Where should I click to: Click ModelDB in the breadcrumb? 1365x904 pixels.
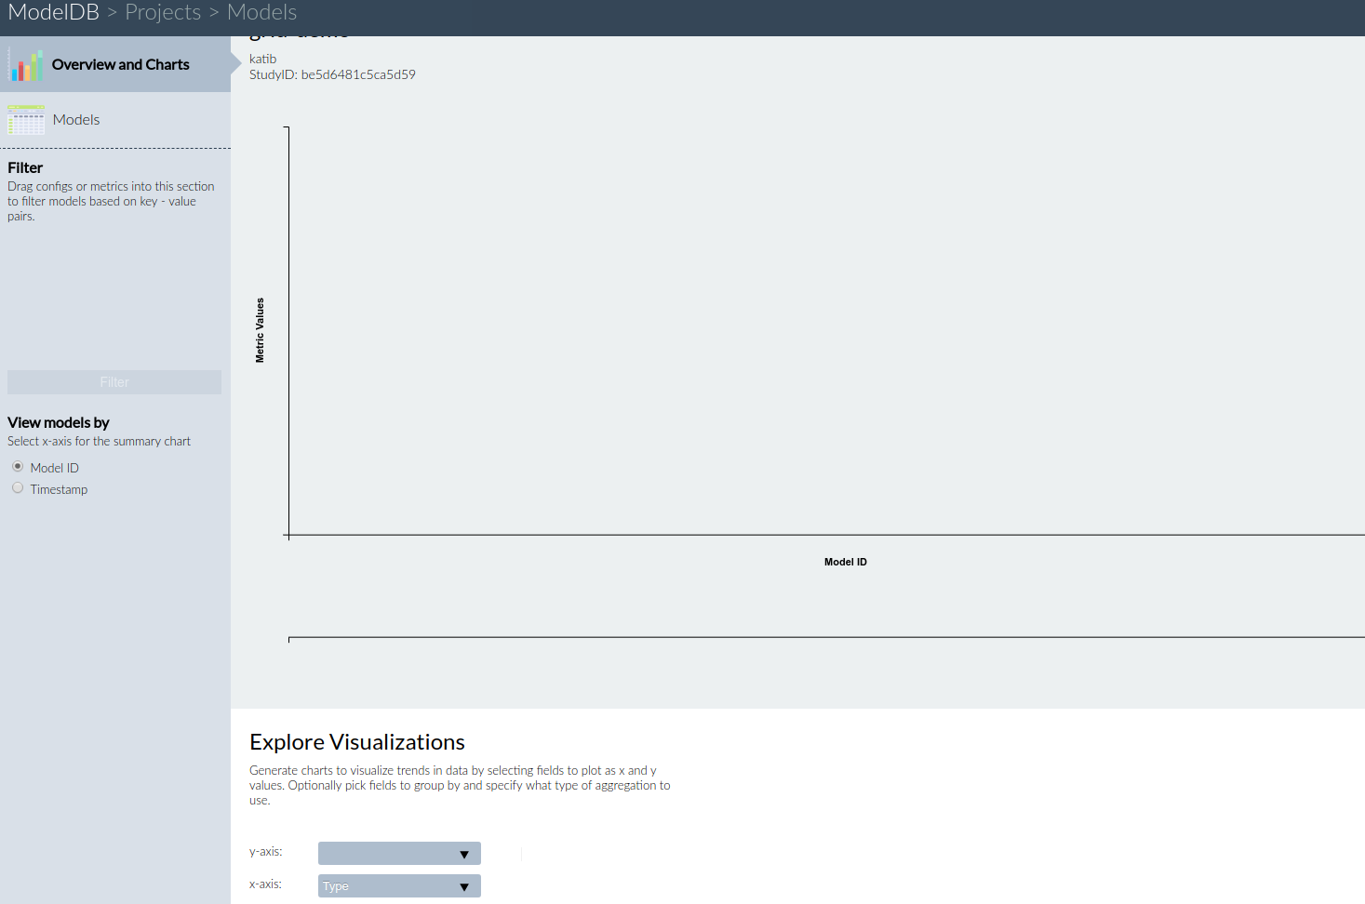click(x=53, y=12)
